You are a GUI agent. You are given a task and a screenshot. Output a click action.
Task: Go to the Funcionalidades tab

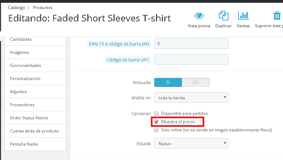26,66
